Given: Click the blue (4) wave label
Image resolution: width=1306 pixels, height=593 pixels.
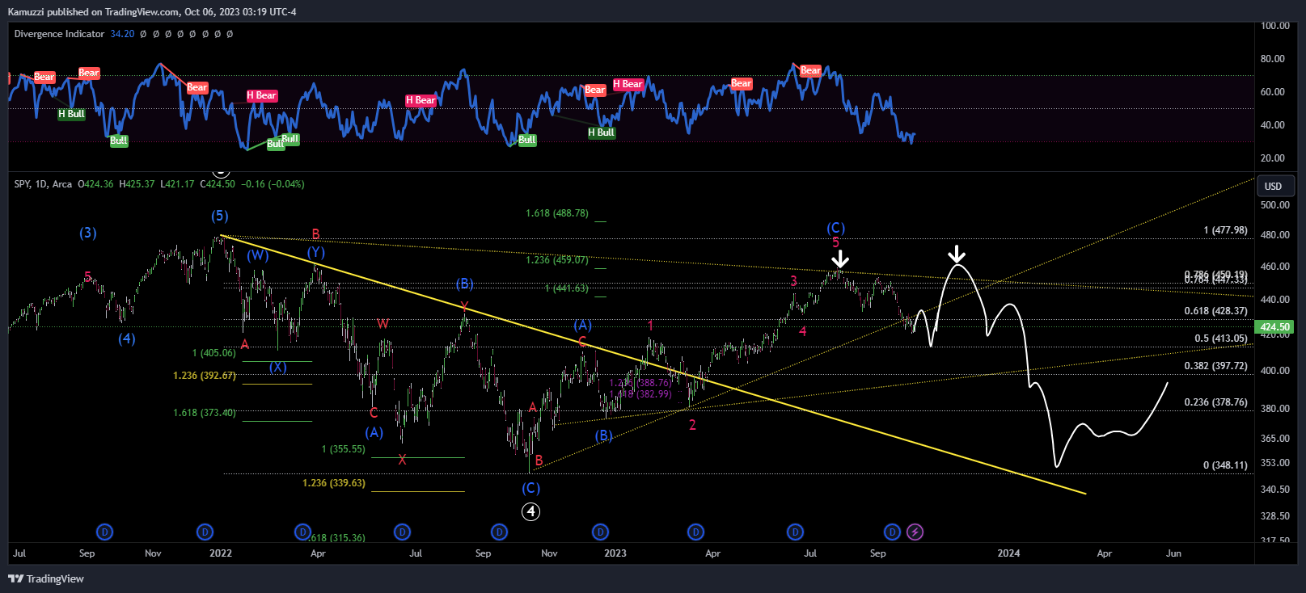Looking at the screenshot, I should click(127, 339).
